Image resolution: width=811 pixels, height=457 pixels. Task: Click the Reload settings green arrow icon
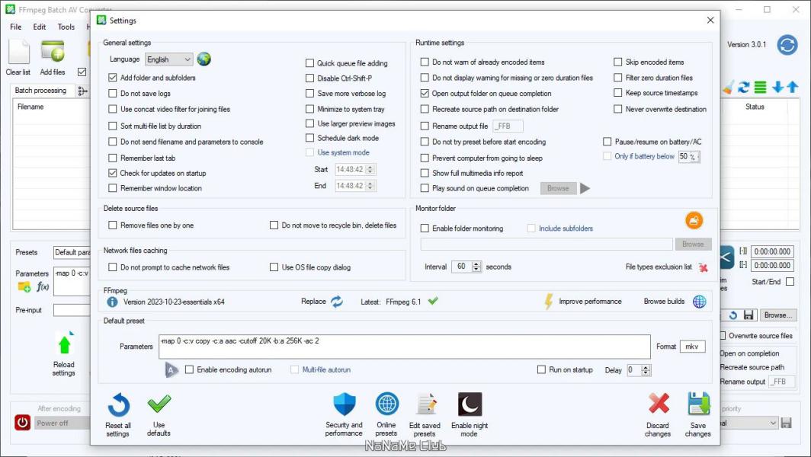coord(64,344)
